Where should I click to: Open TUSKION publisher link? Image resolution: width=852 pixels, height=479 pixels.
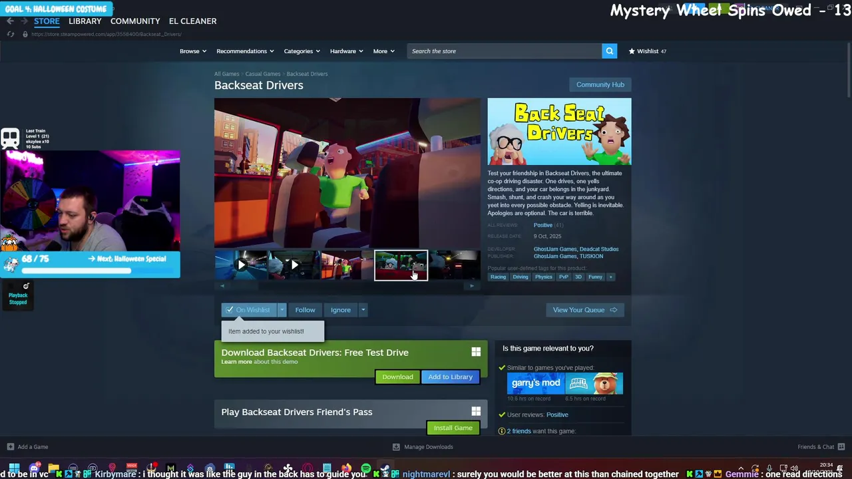click(x=591, y=256)
